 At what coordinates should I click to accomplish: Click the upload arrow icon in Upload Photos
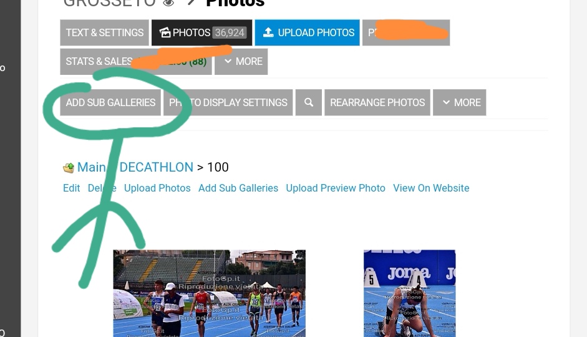268,32
